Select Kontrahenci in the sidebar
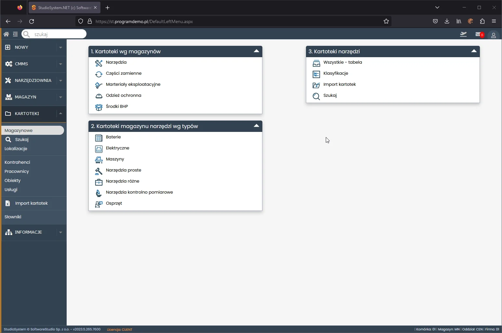502x333 pixels. 17,162
